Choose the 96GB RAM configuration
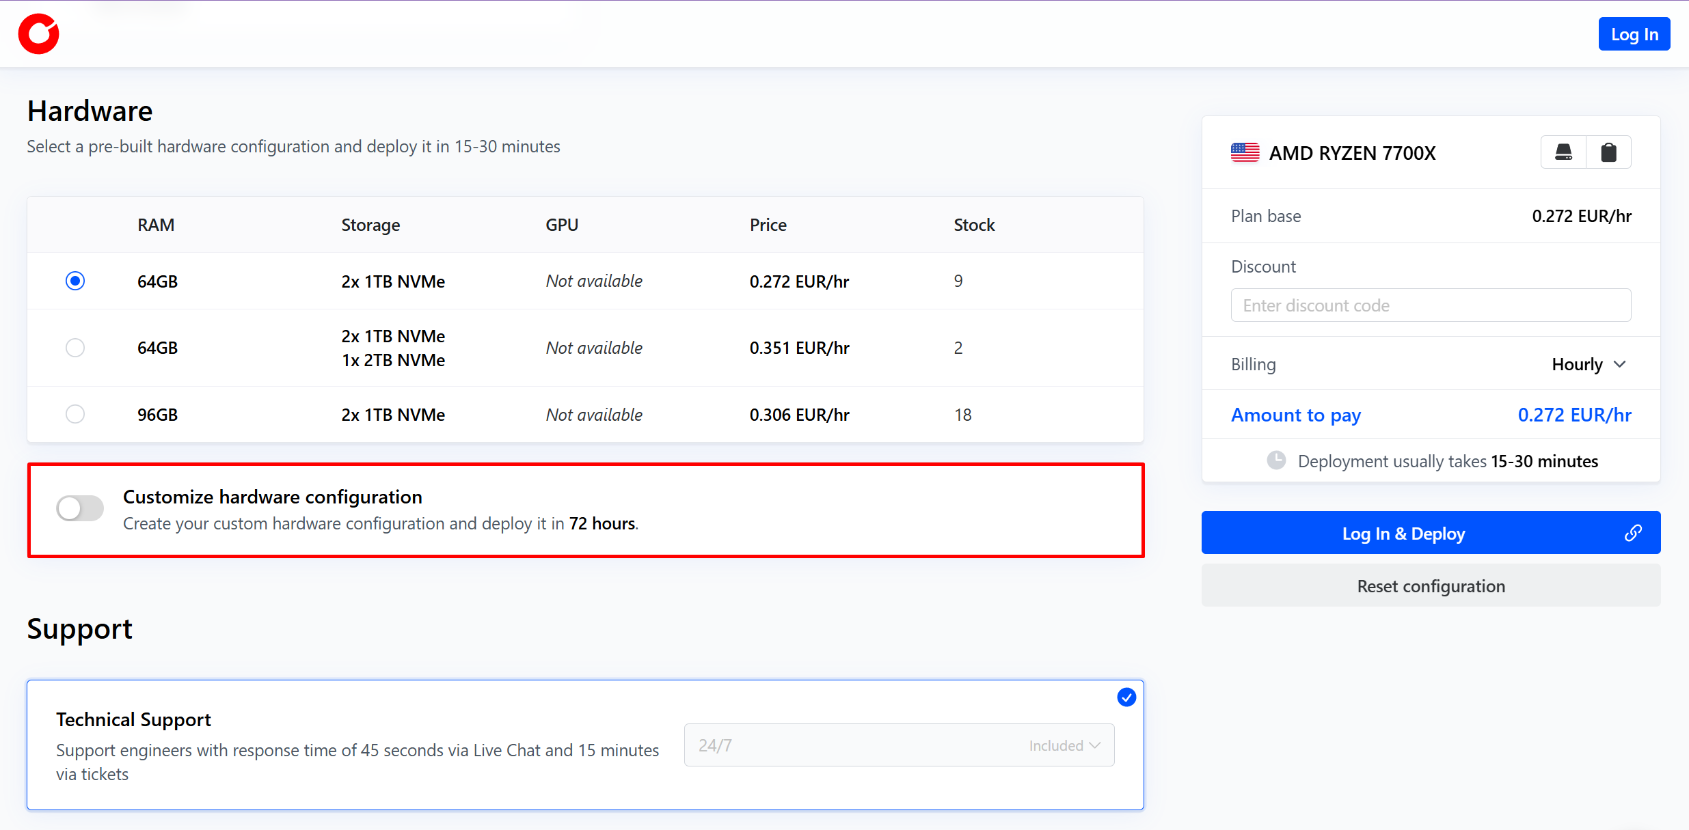Image resolution: width=1689 pixels, height=830 pixels. pos(75,414)
